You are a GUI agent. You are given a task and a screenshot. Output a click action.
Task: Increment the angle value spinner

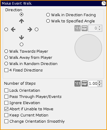pos(100,27)
